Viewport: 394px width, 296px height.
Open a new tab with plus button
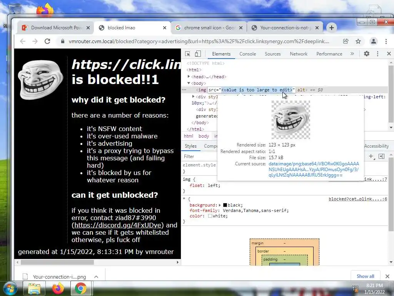(x=332, y=28)
